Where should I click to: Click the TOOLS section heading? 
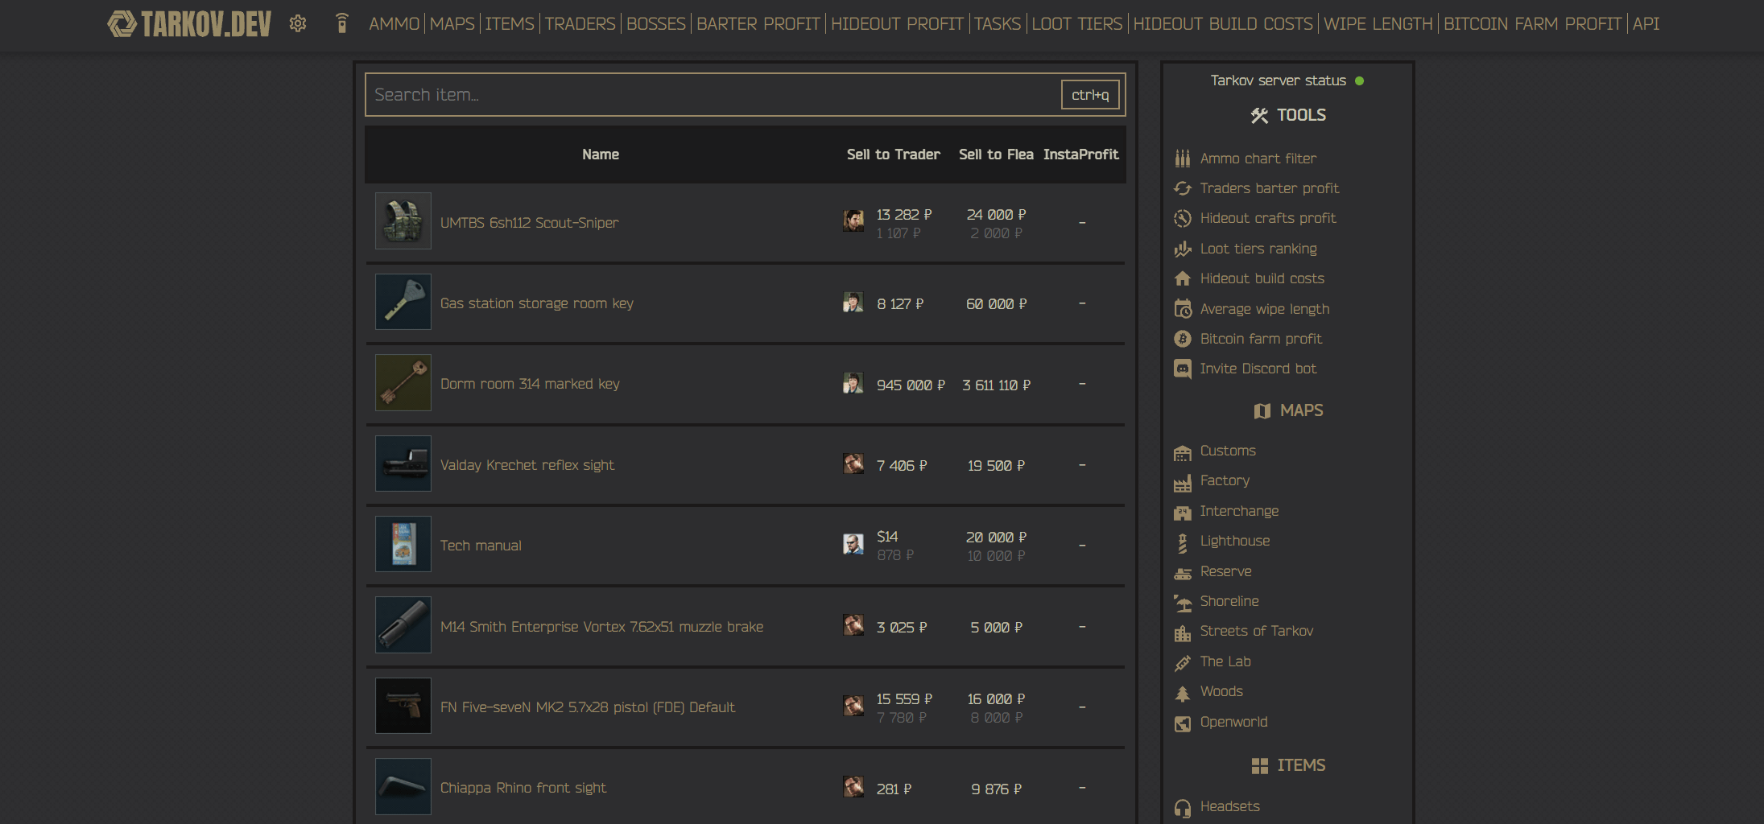click(x=1288, y=115)
